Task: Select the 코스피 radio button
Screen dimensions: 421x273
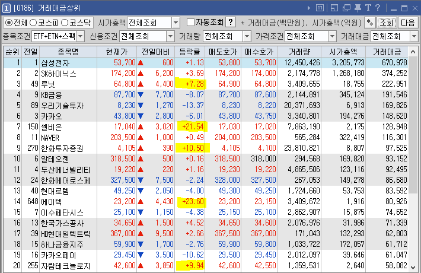Action: coord(44,23)
